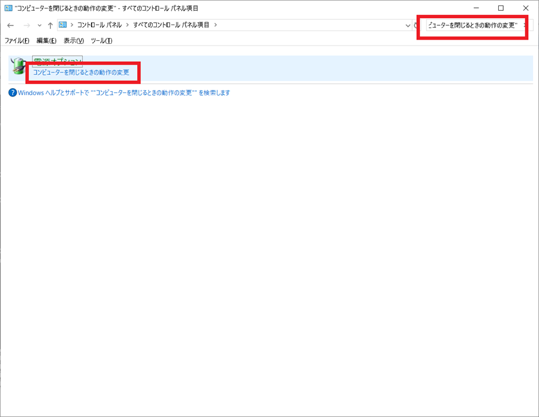Click the Back navigation arrow
Screen dimensions: 539x417
10,25
